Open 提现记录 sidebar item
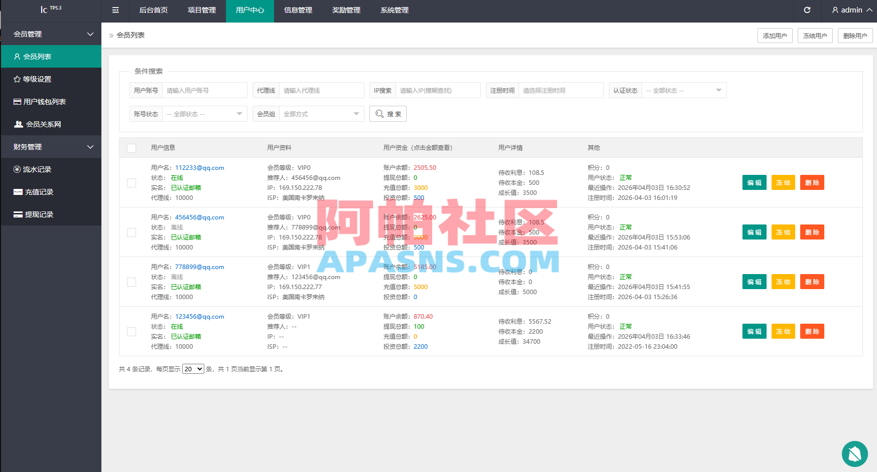 tap(51, 214)
